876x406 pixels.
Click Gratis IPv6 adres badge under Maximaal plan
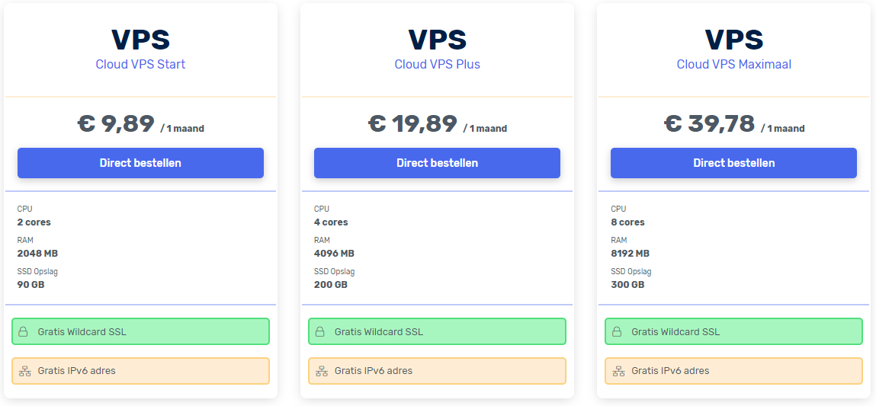(733, 371)
